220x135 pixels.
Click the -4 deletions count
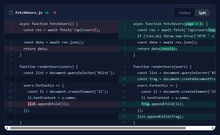click(x=54, y=13)
